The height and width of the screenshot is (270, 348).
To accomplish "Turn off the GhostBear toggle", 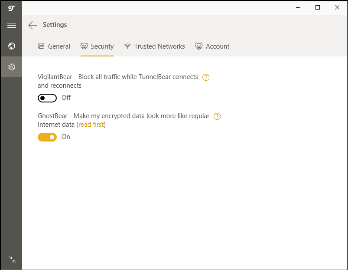I will click(47, 137).
